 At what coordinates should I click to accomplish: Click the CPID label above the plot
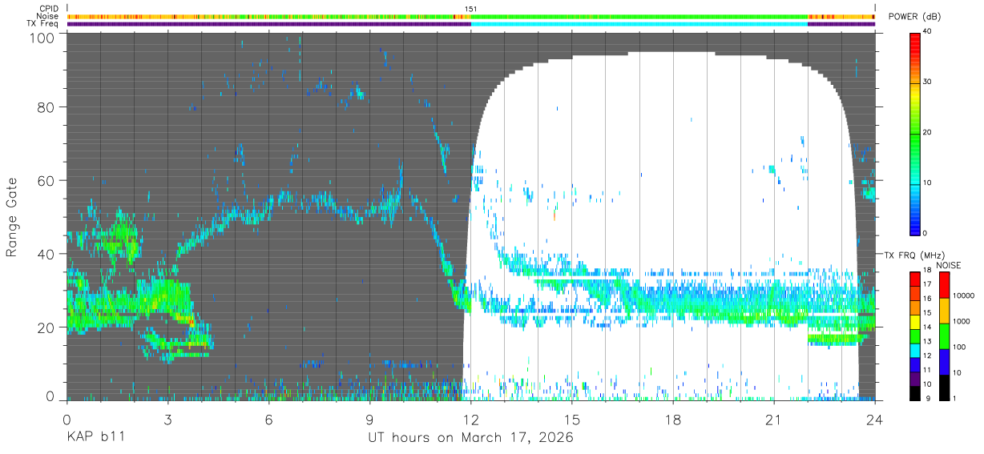(x=47, y=9)
